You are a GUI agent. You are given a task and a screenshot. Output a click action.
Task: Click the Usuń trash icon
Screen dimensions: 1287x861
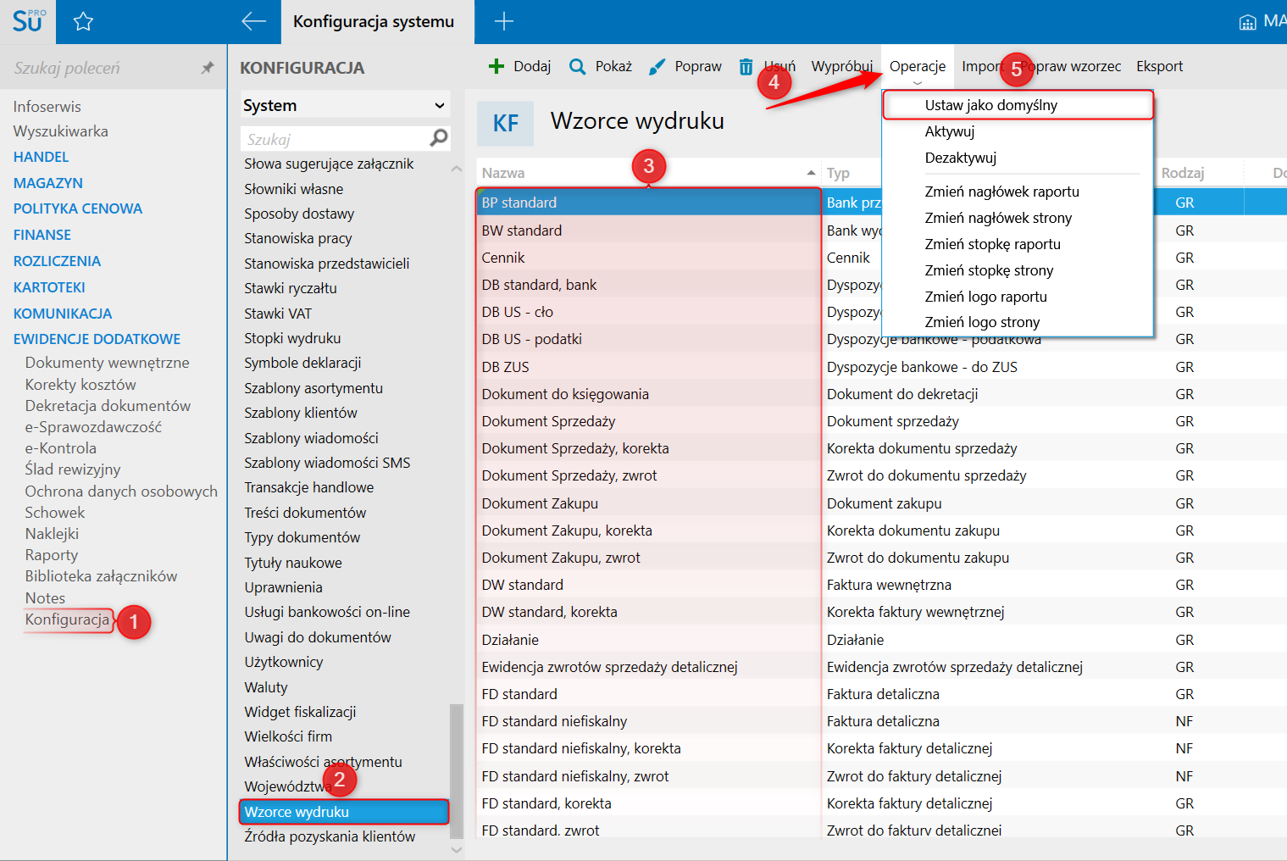[x=746, y=66]
